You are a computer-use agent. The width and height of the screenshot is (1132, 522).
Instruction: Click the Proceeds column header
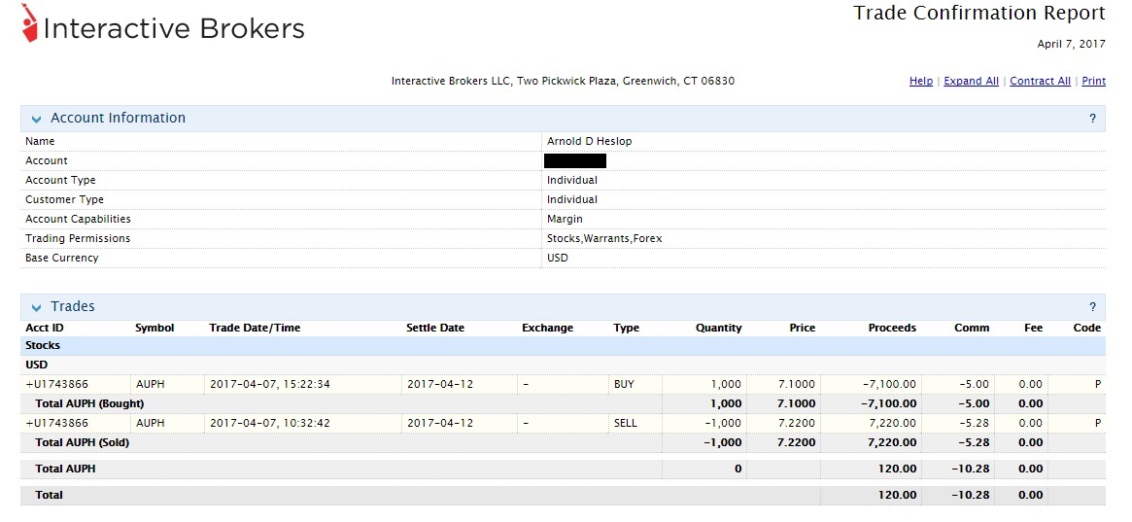(892, 328)
